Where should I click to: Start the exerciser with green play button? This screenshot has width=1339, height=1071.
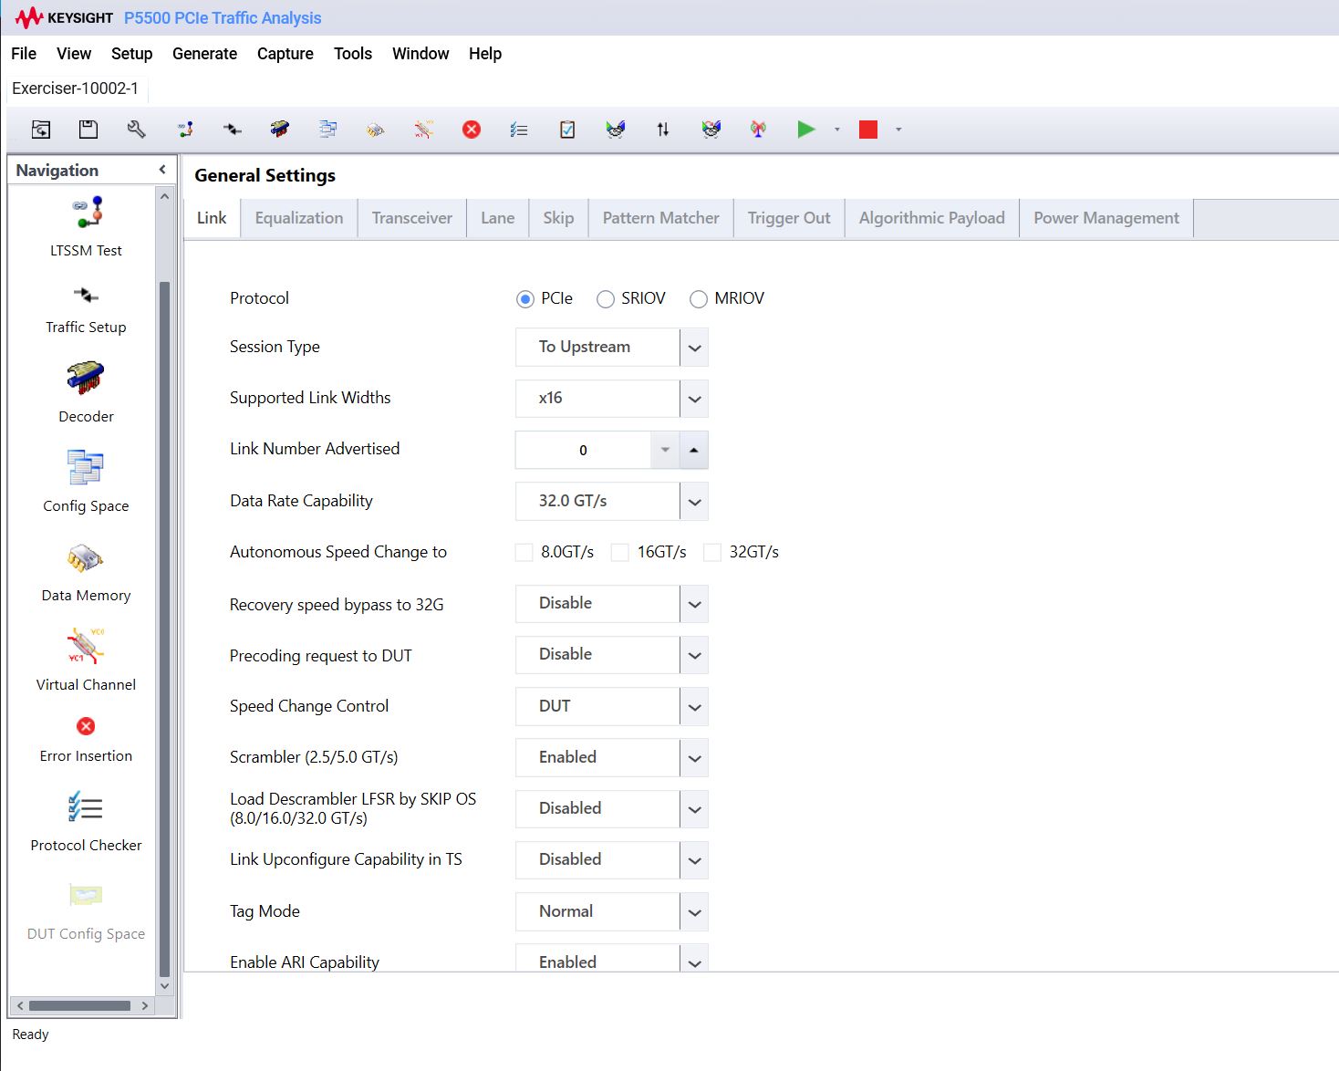806,130
